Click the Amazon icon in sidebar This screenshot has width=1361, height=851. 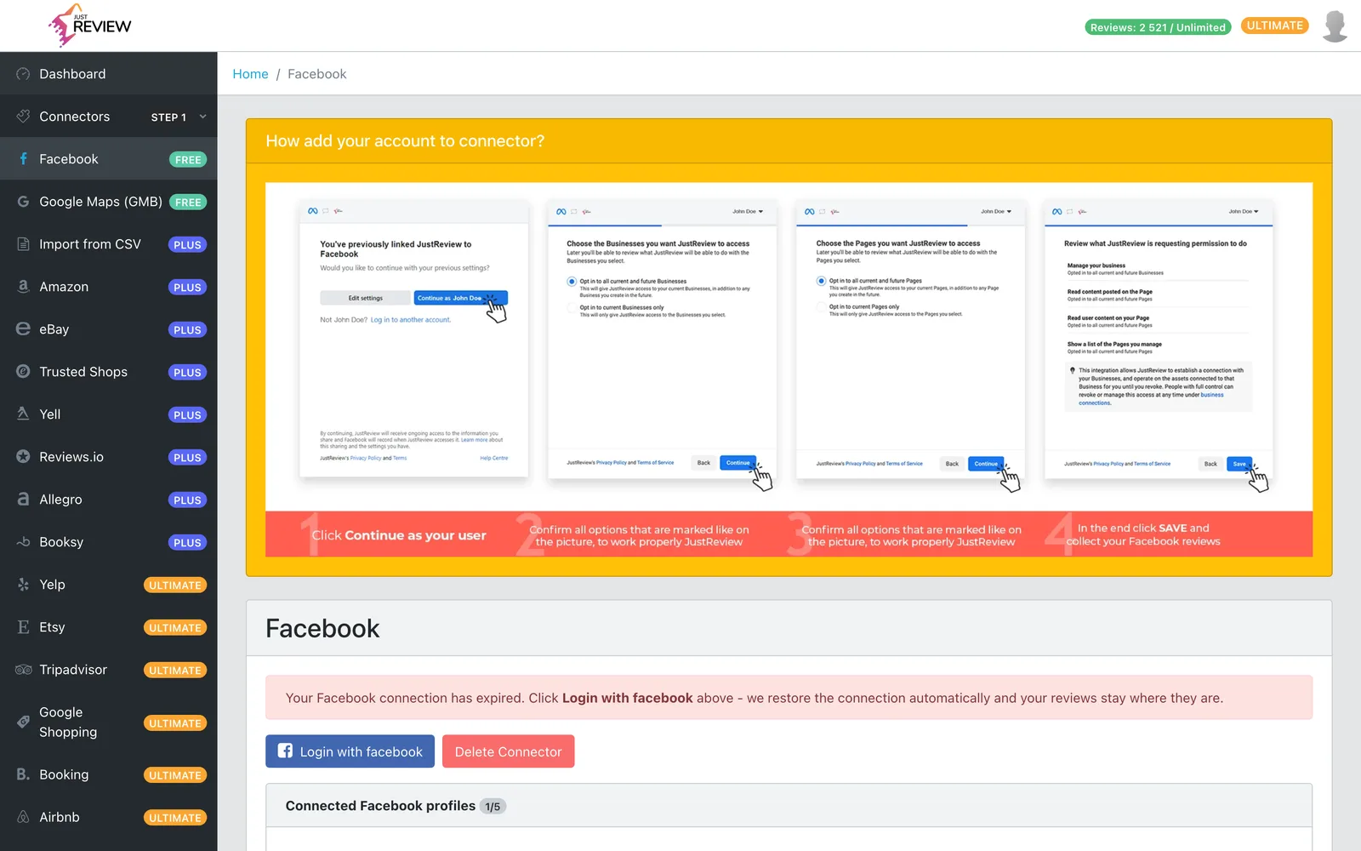[x=23, y=287]
